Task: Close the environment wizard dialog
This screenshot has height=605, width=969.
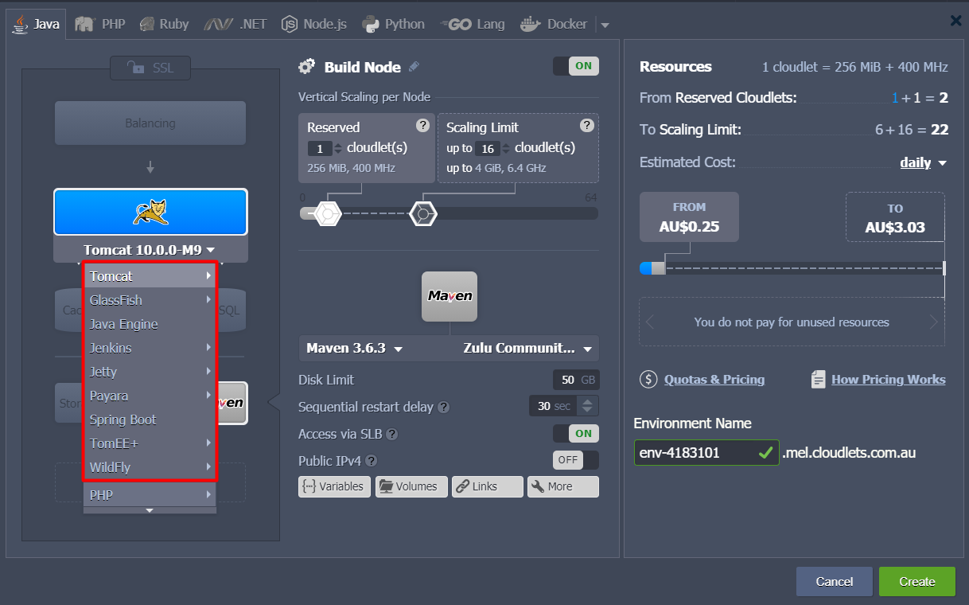Action: click(955, 21)
